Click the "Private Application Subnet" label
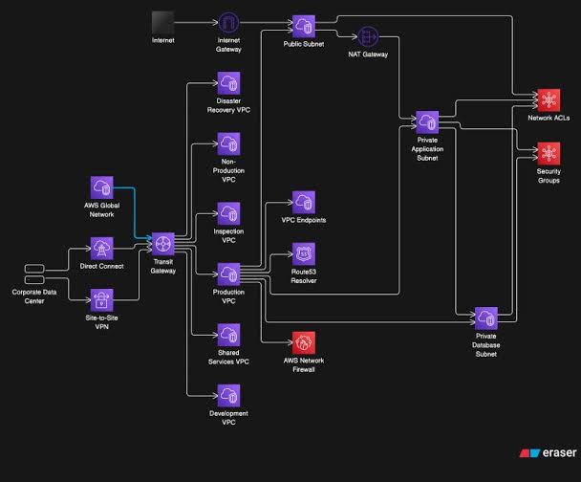This screenshot has height=482, width=581. click(427, 149)
